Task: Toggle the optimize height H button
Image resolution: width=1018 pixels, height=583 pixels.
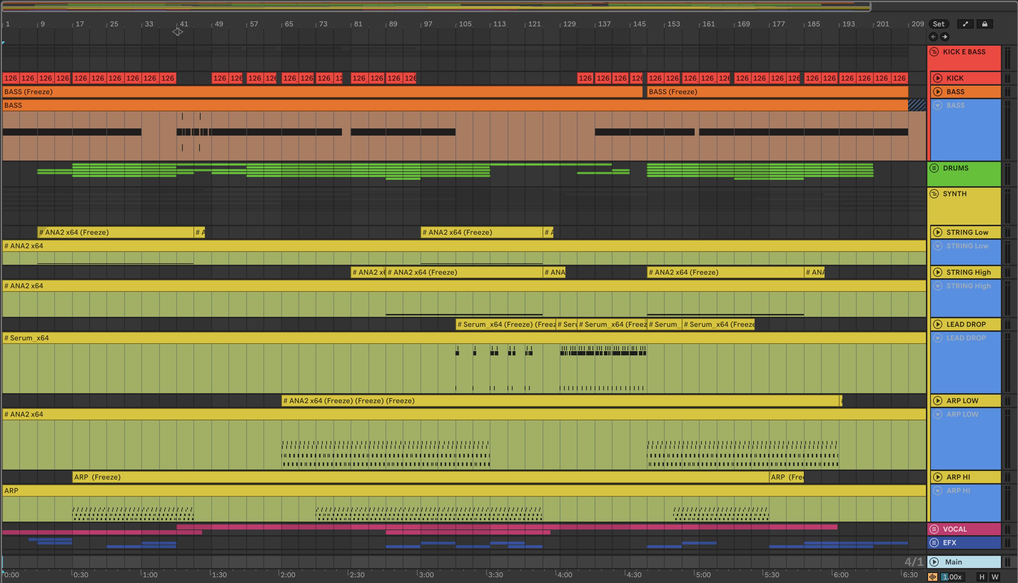Action: [982, 577]
